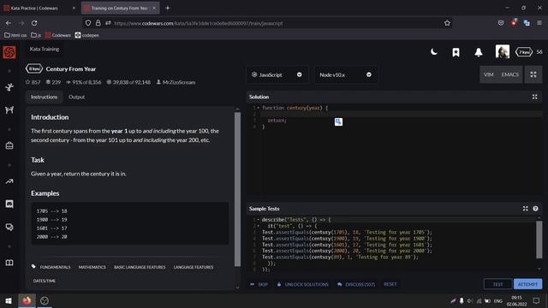Fold the function century code line
This screenshot has height=308, width=548.
click(x=259, y=108)
